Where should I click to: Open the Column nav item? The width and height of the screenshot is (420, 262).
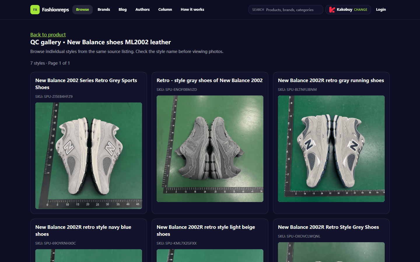click(x=165, y=10)
